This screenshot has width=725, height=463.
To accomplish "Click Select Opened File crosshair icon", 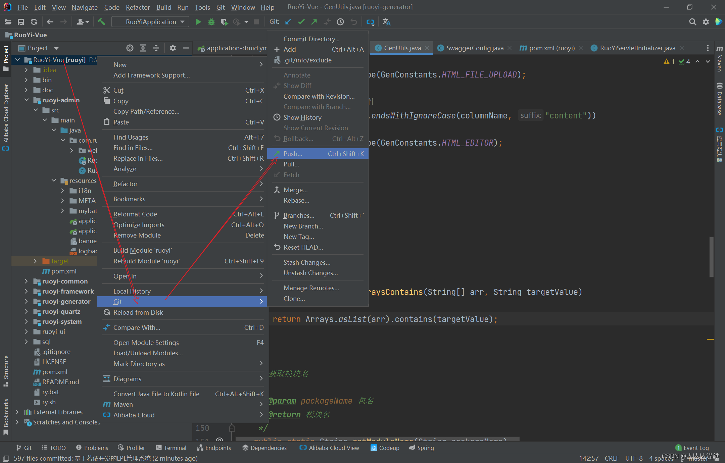I will coord(130,48).
